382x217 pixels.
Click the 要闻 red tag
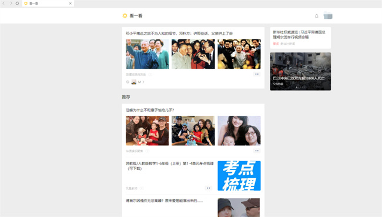point(276,44)
